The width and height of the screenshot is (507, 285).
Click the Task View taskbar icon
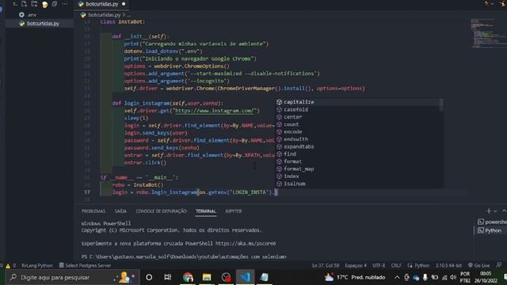[x=167, y=277]
